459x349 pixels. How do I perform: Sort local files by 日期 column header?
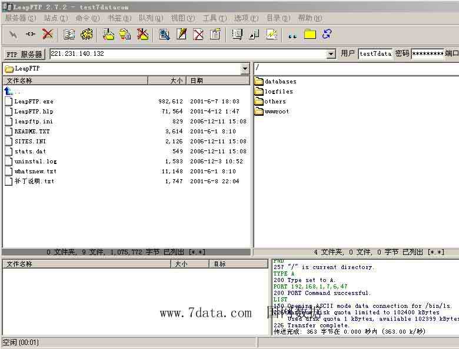[x=218, y=80]
